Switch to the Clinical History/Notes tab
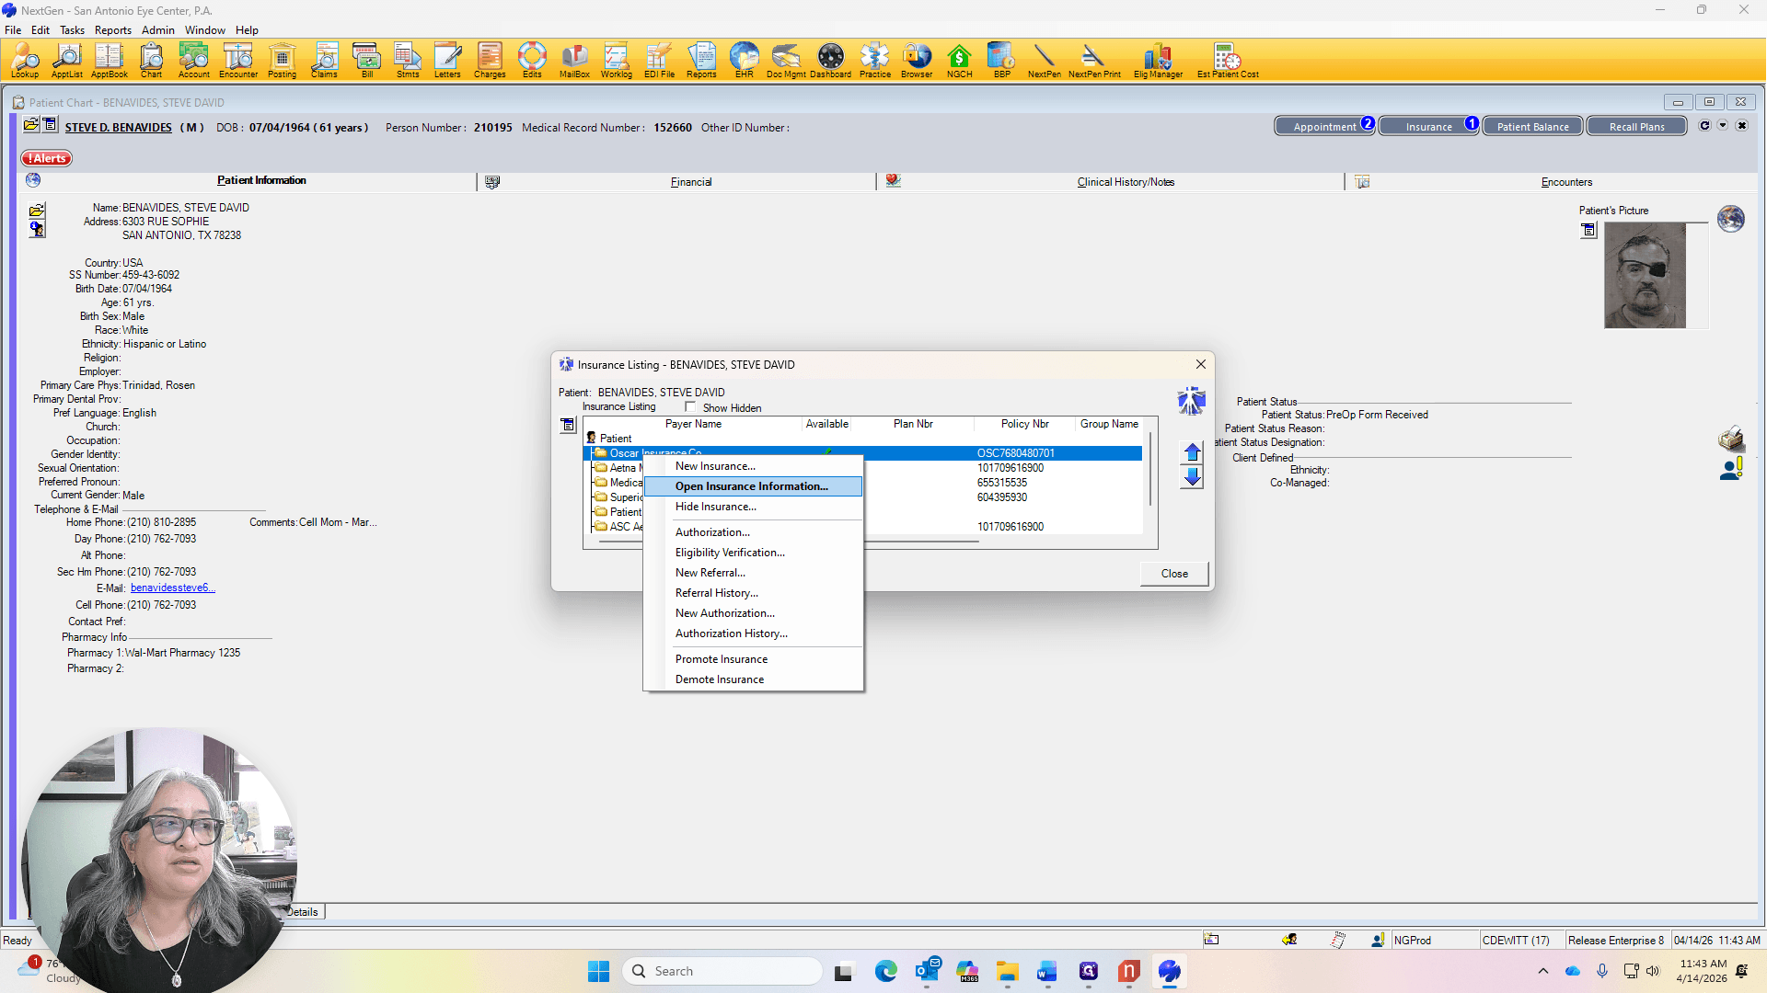This screenshot has height=993, width=1767. click(1126, 182)
